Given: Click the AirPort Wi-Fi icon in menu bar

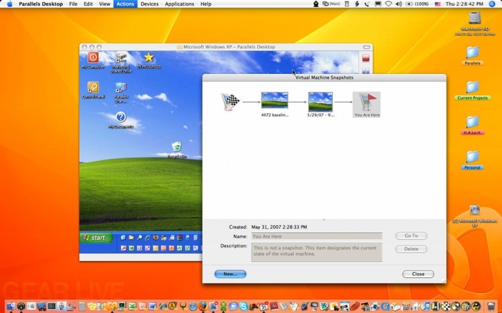Looking at the screenshot, I should click(388, 4).
